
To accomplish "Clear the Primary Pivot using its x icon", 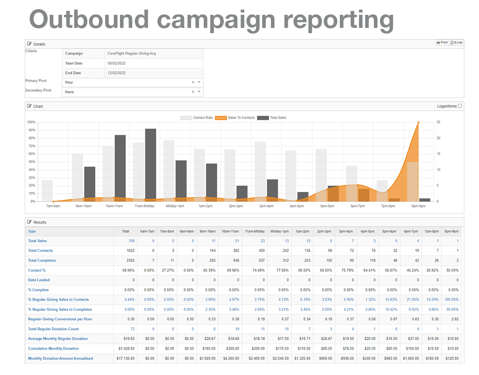I will click(x=192, y=82).
